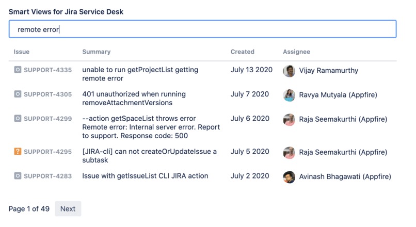Screen dimensions: 416x227
Task: Go to the Next results page
Action: tap(68, 209)
